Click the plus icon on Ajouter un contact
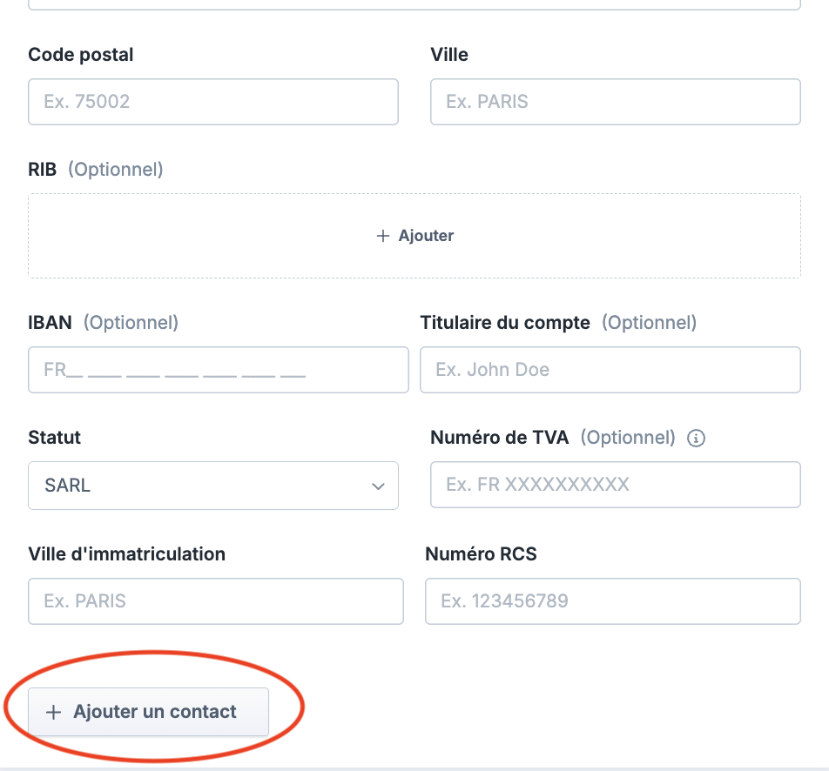This screenshot has height=771, width=829. click(x=53, y=713)
